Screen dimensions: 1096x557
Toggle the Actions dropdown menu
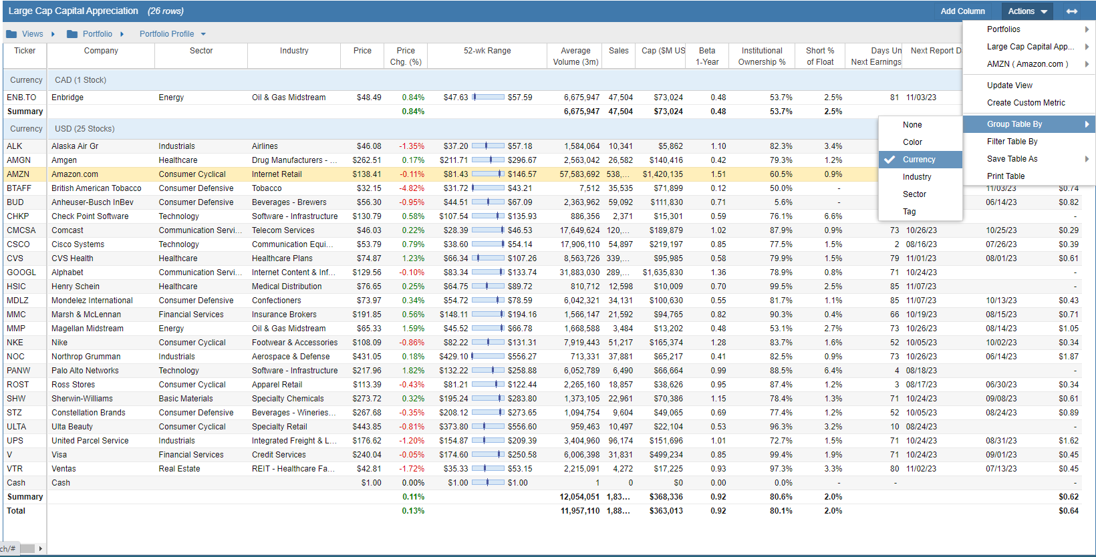coord(1027,11)
